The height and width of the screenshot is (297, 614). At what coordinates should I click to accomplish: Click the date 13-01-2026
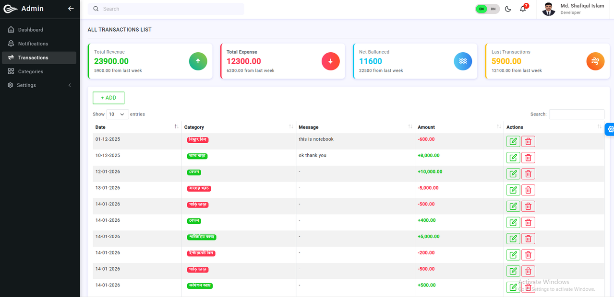coord(108,188)
